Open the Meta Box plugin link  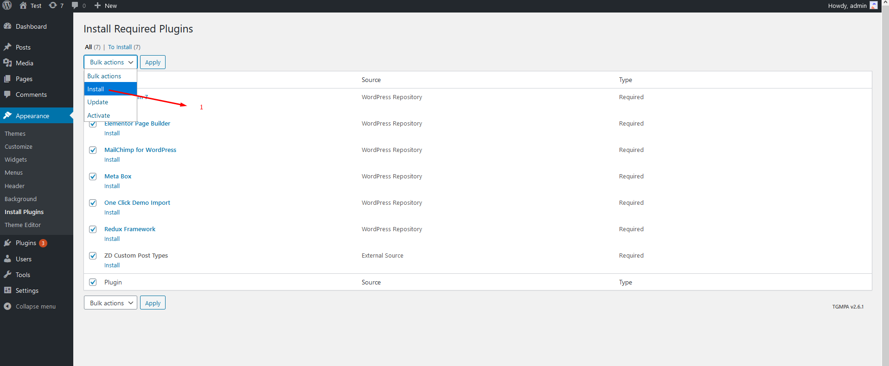tap(118, 176)
